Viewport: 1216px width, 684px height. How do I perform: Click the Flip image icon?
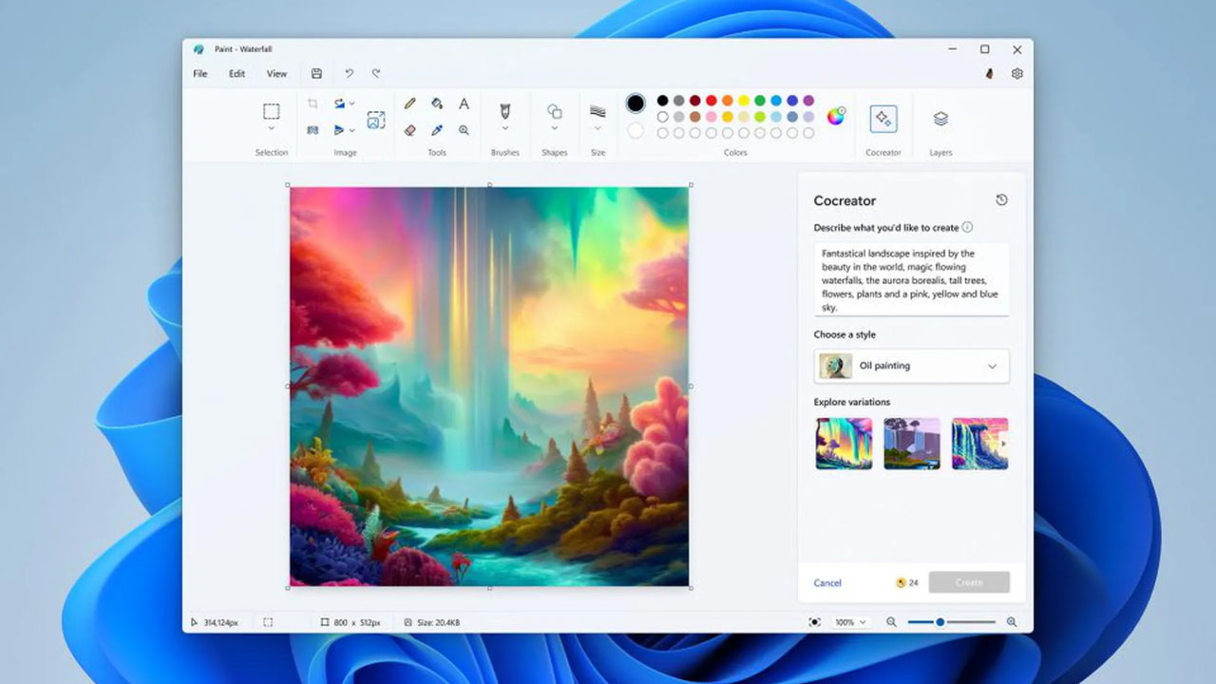point(339,129)
